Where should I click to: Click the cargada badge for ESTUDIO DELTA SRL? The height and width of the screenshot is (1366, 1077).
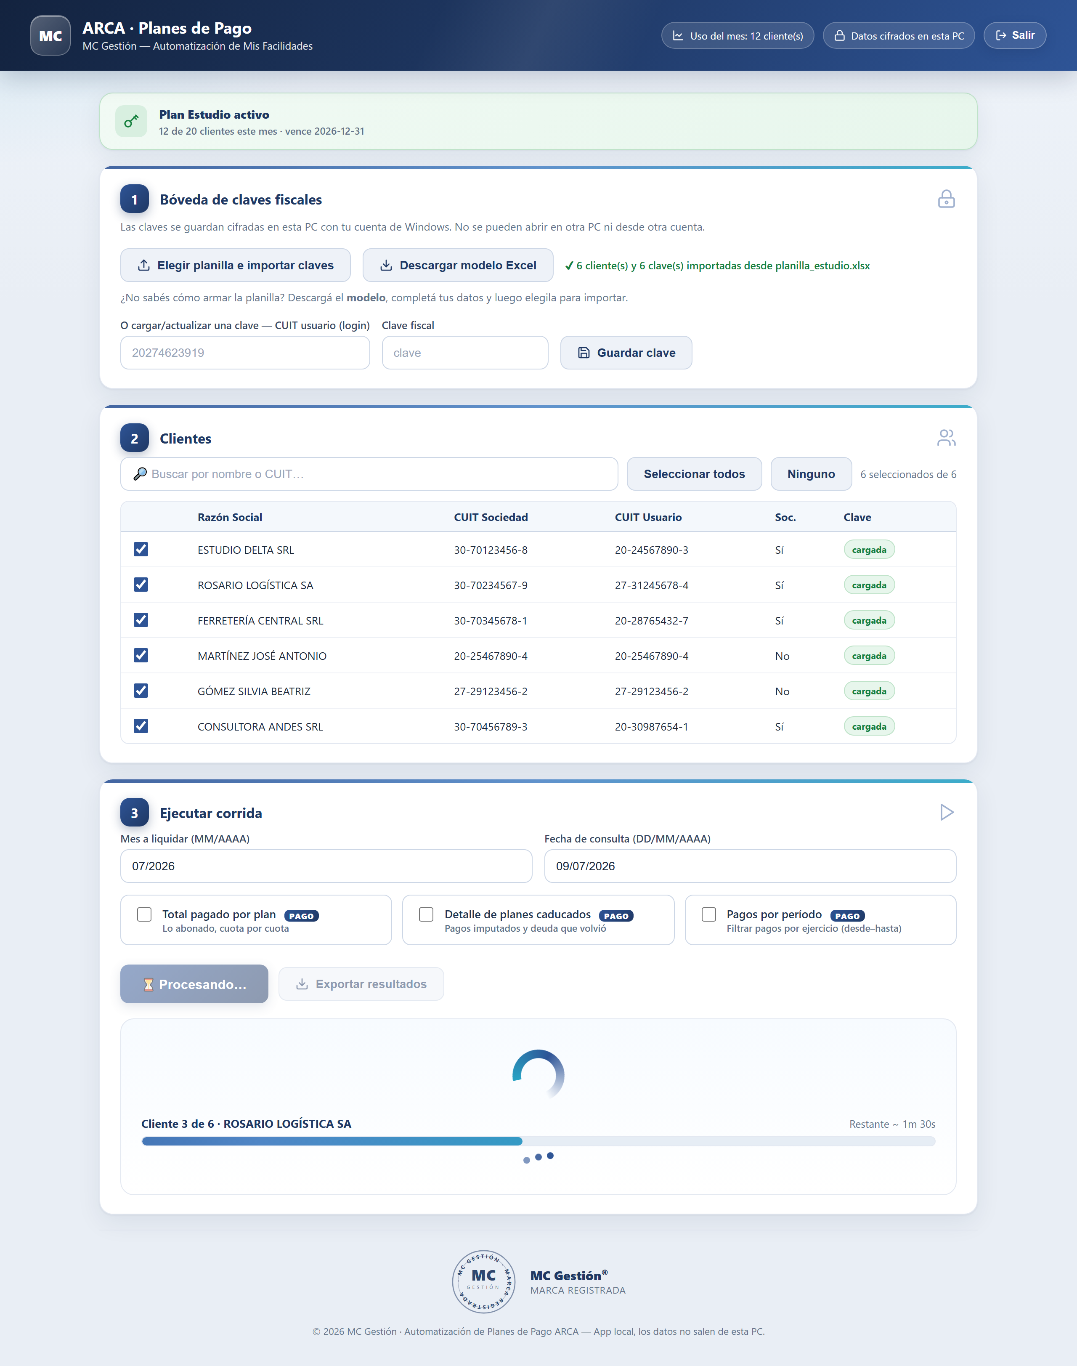(869, 550)
